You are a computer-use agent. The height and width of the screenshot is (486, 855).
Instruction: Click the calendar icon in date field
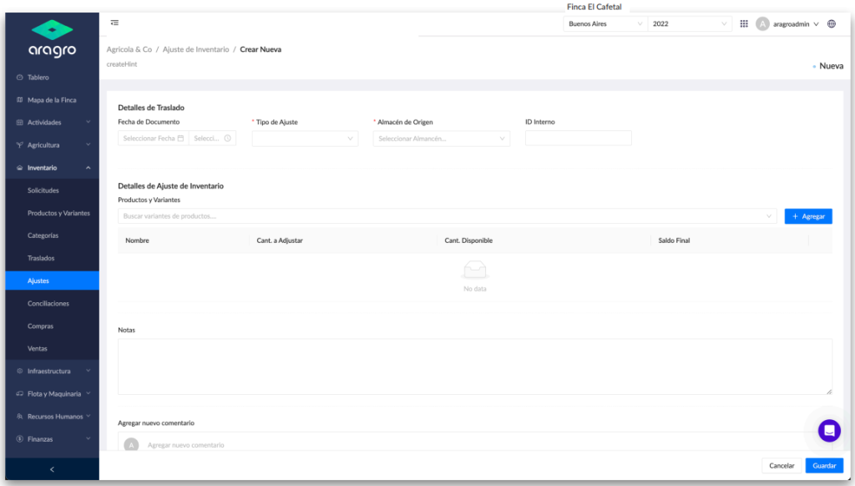click(x=180, y=139)
